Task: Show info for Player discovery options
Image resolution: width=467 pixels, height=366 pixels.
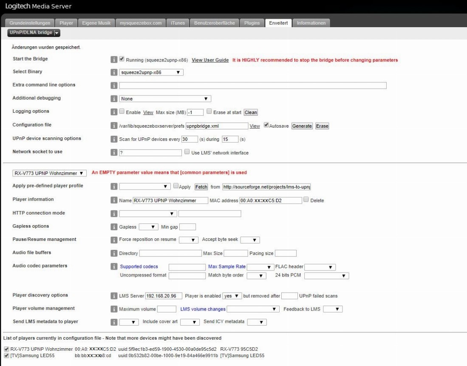Action: pos(114,296)
